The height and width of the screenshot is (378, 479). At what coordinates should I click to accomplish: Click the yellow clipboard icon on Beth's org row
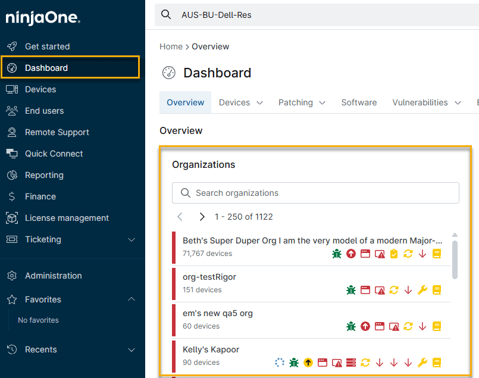point(393,254)
